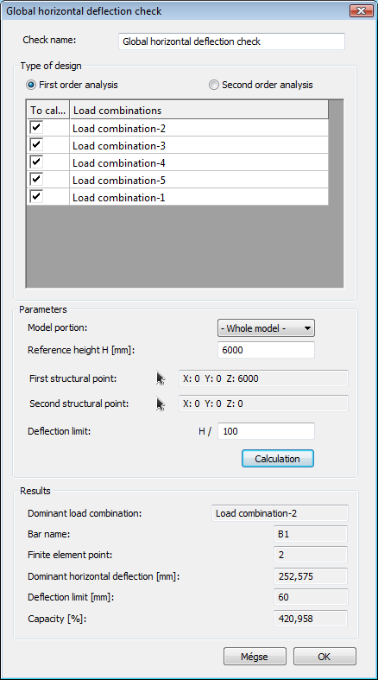
Task: Run the Calculation button
Action: click(278, 459)
